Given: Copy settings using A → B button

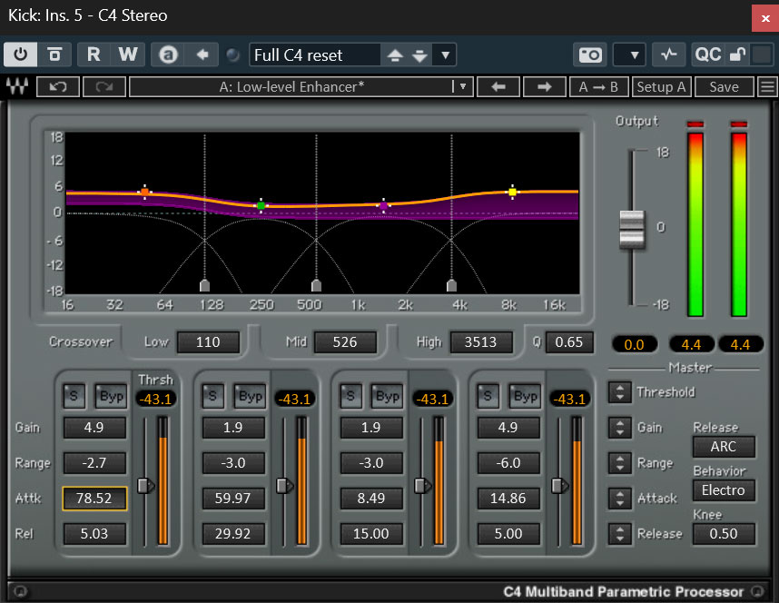Looking at the screenshot, I should (x=598, y=87).
